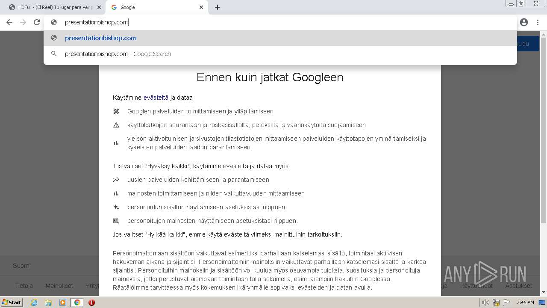
Task: Open Asetukset footer link
Action: [x=518, y=286]
